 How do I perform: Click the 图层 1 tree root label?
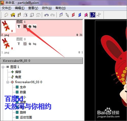(x=14, y=67)
